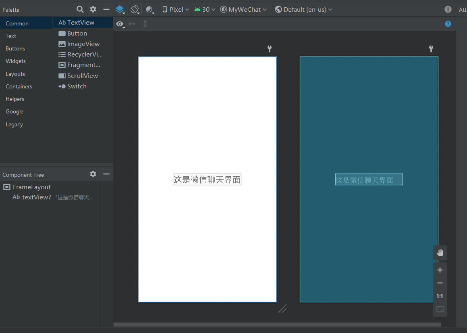Choose Fragment container in the palette

click(83, 65)
